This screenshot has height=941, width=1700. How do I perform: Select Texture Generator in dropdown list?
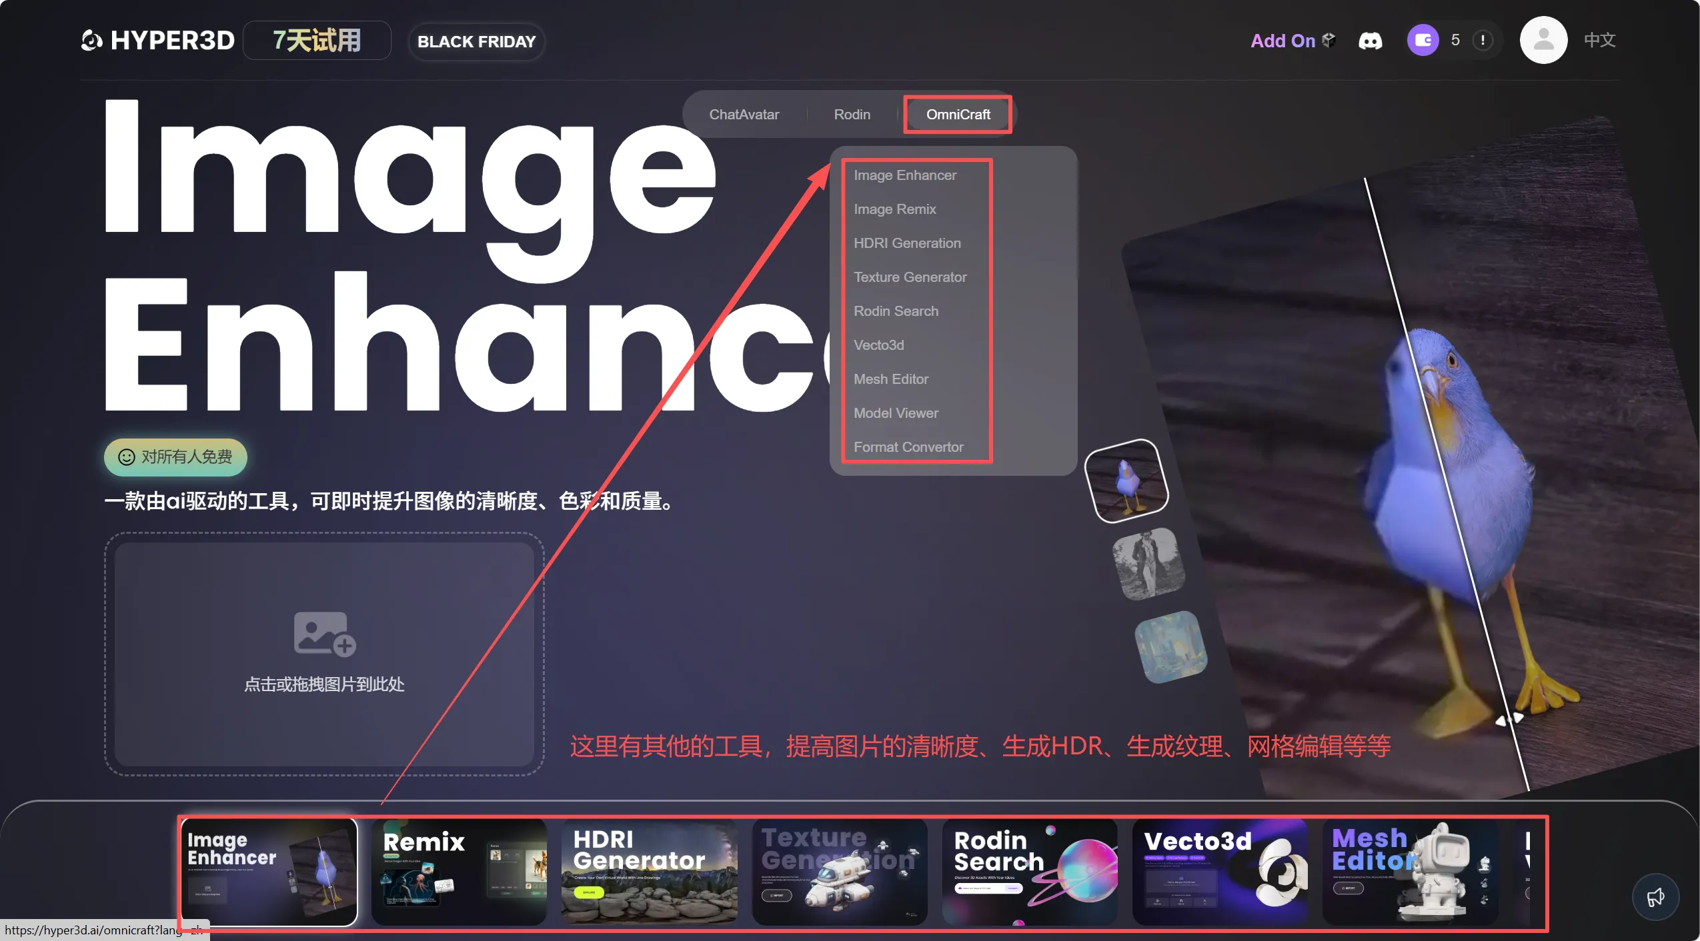click(910, 277)
